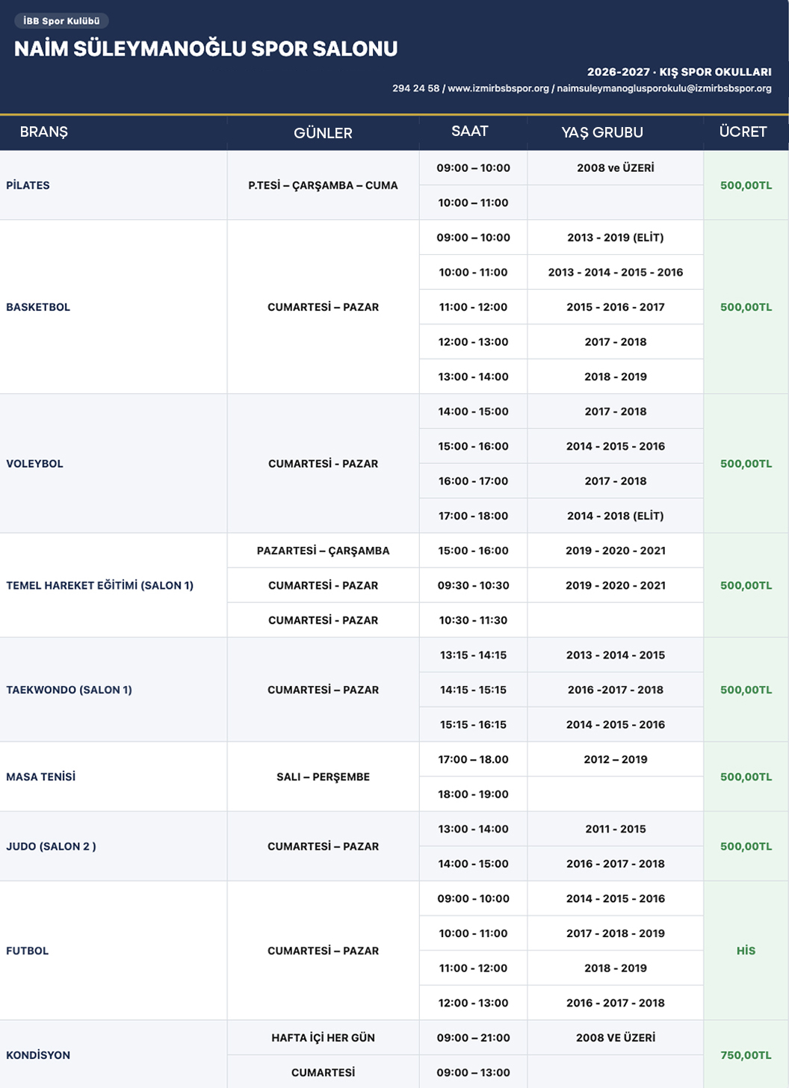Click the SAAT column header
This screenshot has width=789, height=1088.
coord(470,132)
